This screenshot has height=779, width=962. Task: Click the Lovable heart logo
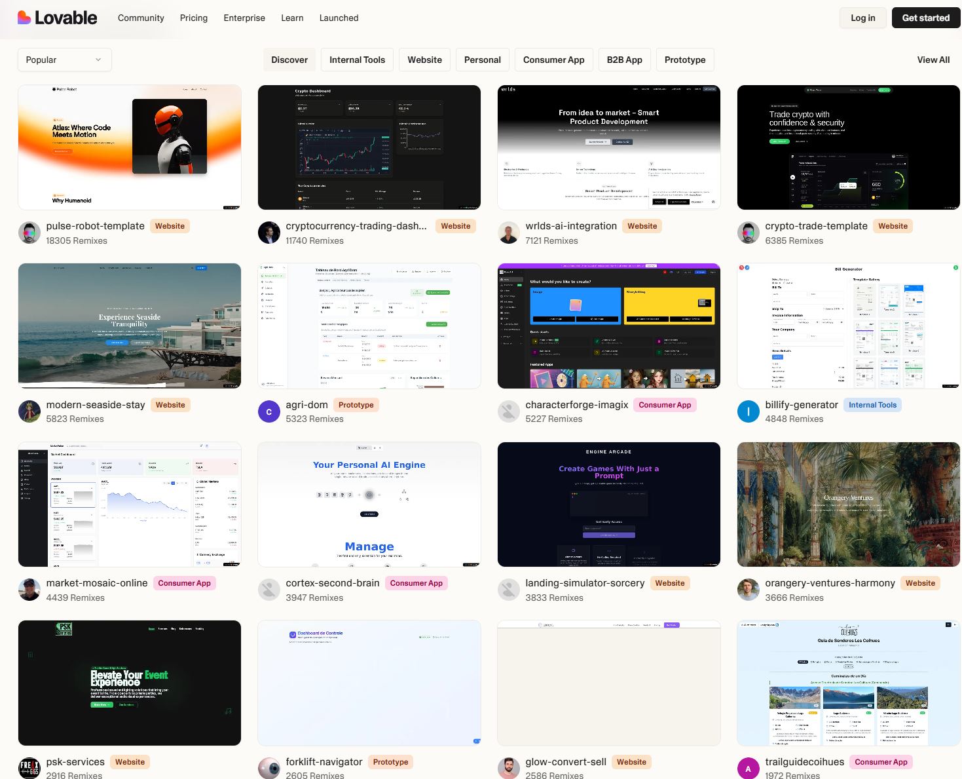[24, 18]
